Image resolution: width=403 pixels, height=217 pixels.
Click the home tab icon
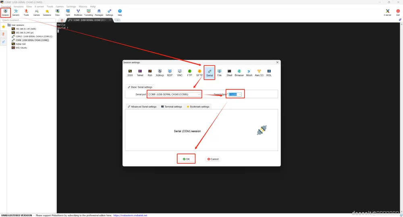62,20
